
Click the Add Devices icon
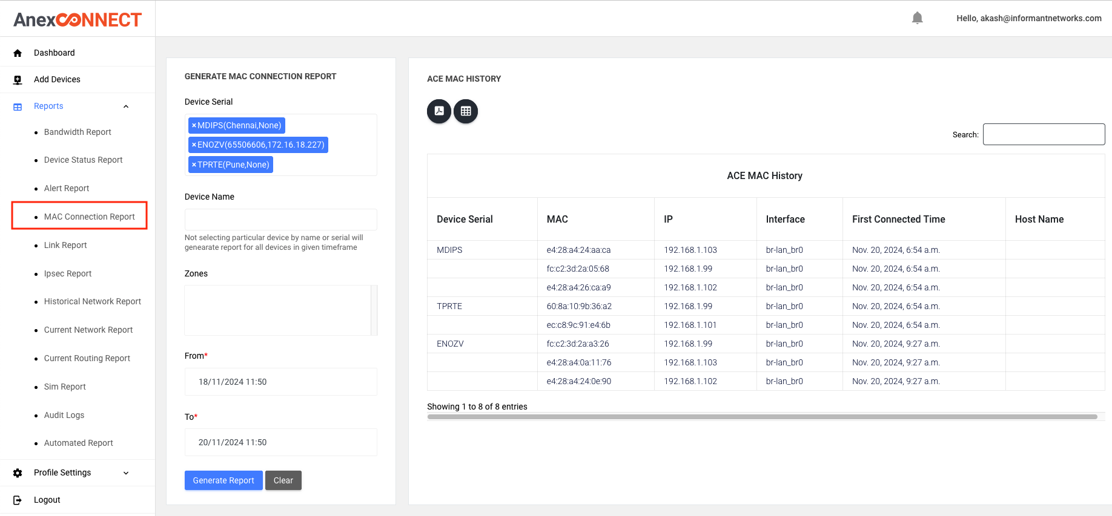pos(18,80)
